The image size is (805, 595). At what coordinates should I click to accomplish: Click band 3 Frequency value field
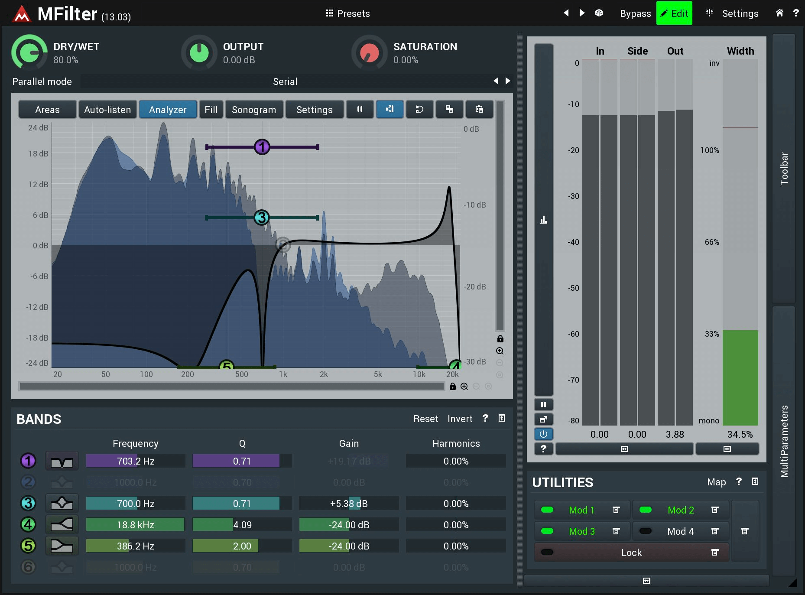pyautogui.click(x=135, y=504)
